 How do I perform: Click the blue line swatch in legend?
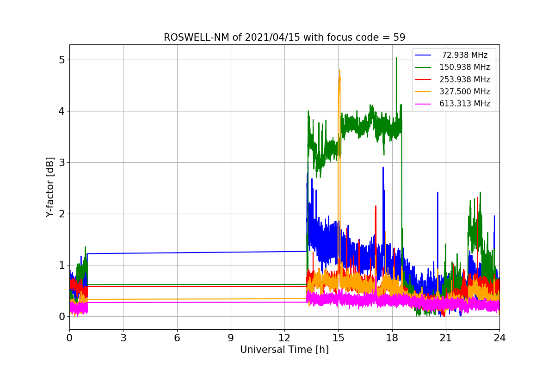424,55
